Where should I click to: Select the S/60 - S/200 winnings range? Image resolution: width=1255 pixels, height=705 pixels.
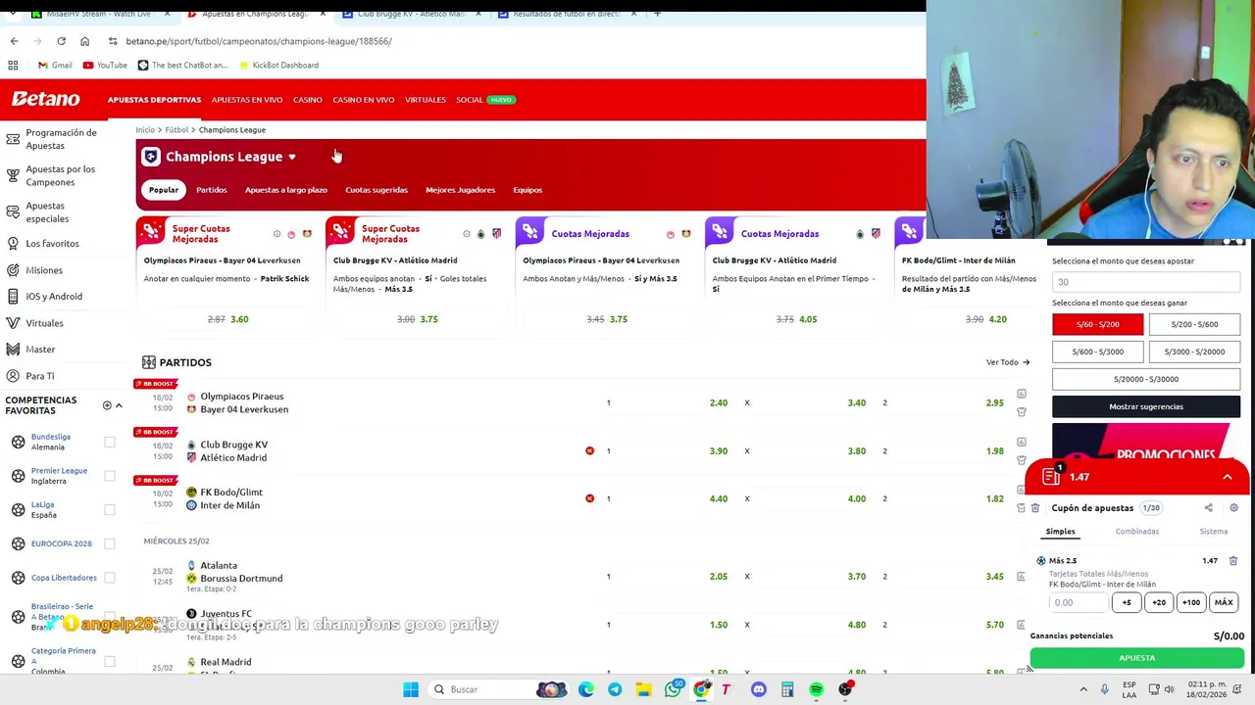[x=1097, y=324]
